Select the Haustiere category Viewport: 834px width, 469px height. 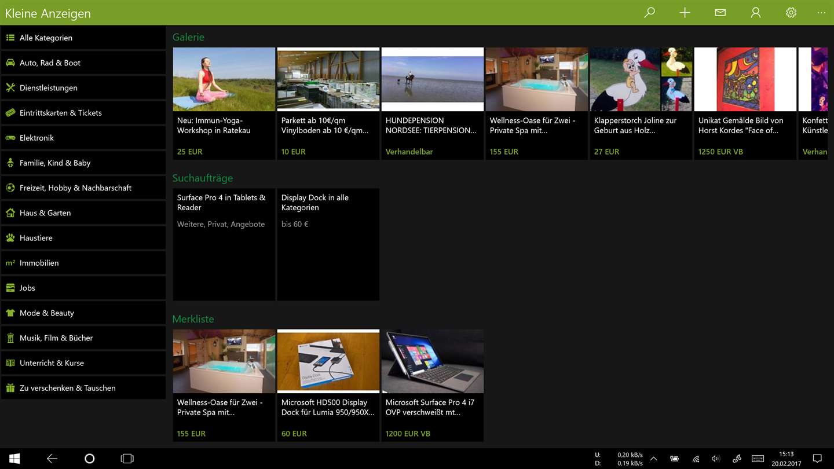83,237
